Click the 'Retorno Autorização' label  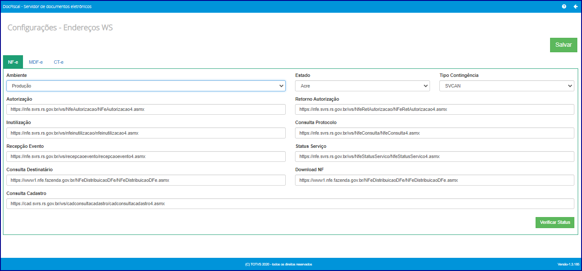317,99
